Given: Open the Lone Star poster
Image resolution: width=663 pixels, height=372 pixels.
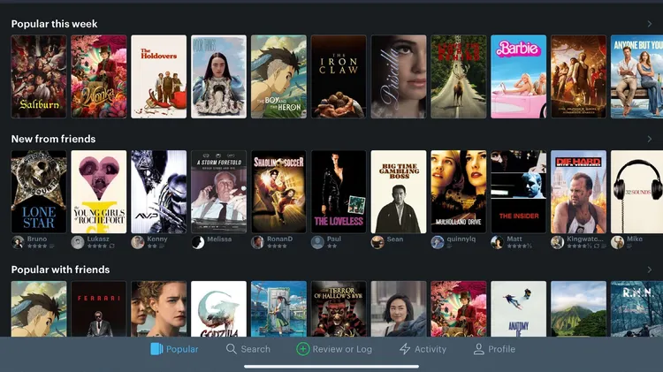Looking at the screenshot, I should click(39, 192).
